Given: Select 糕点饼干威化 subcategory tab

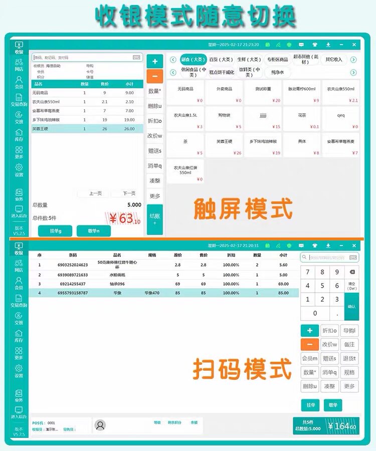Looking at the screenshot, I should tap(222, 73).
